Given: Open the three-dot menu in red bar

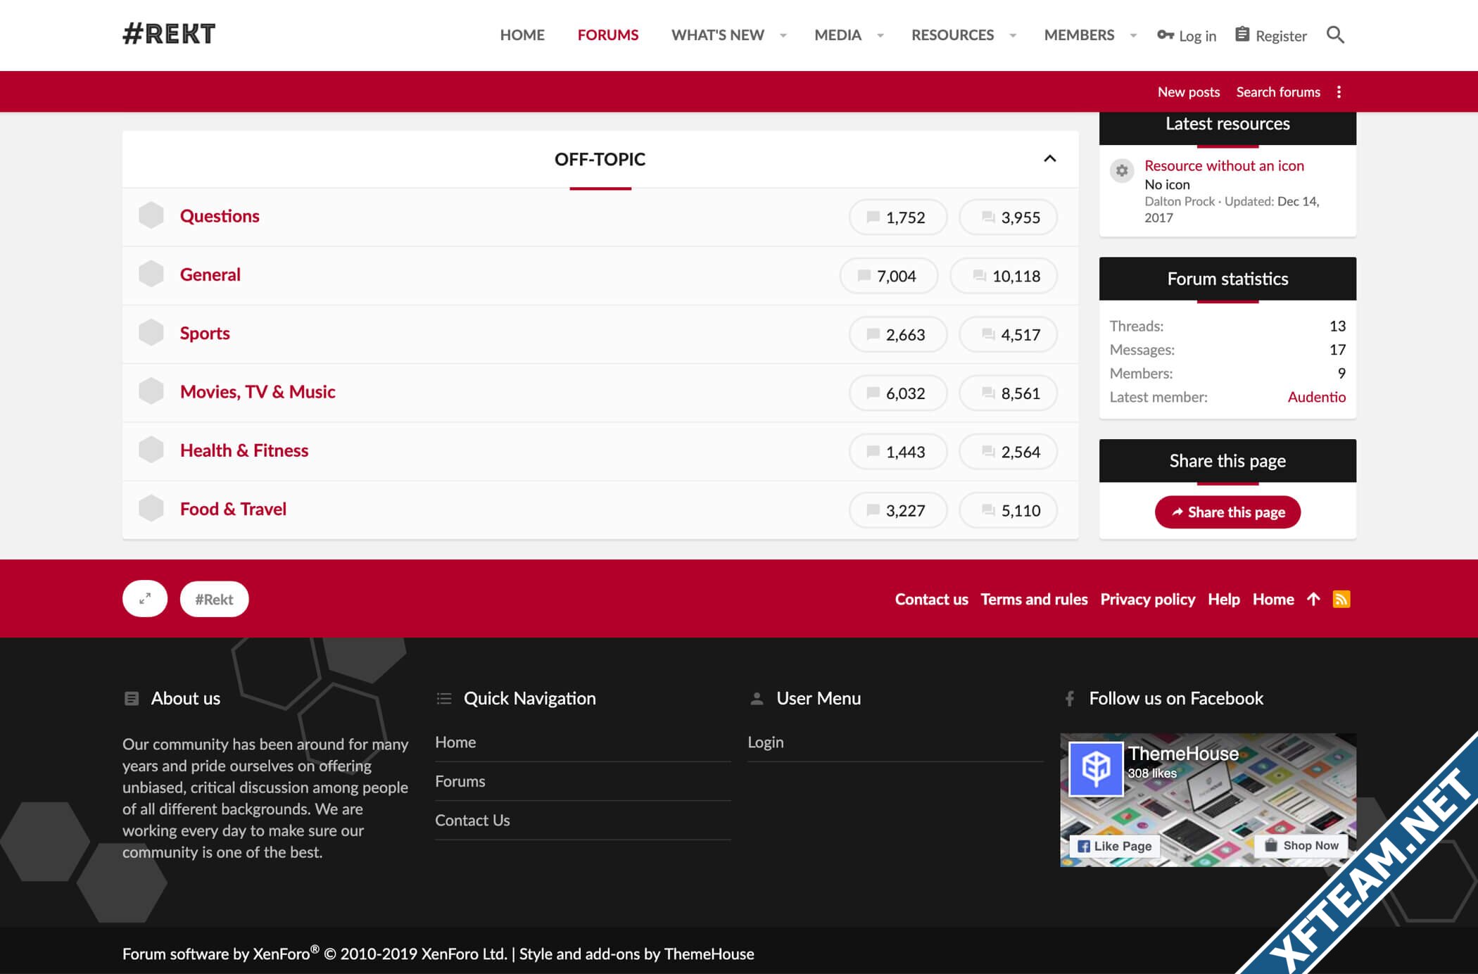Looking at the screenshot, I should [1339, 92].
